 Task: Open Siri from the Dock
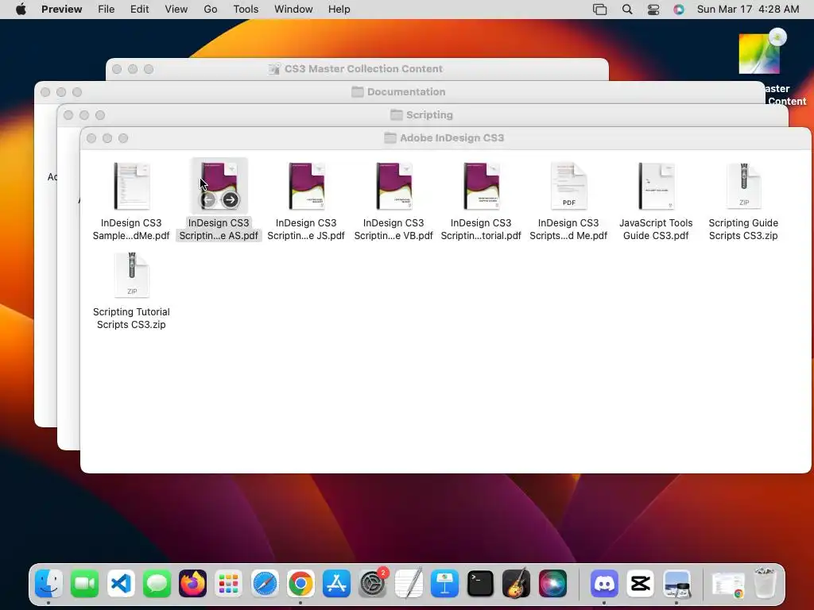click(x=552, y=584)
